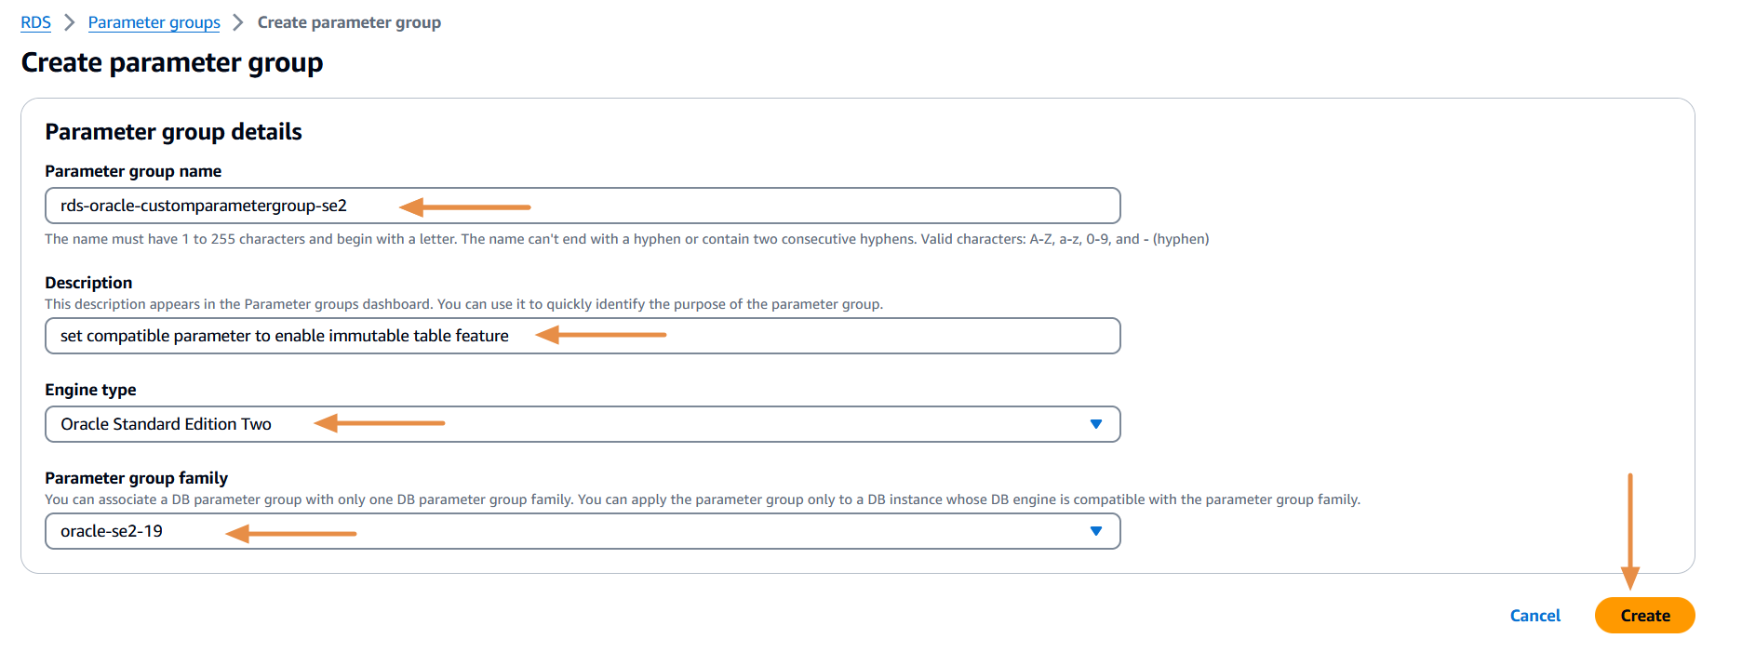Viewport: 1742px width, 652px height.
Task: Click the oracle-se2-19 dropdown arrow
Action: [x=1096, y=531]
